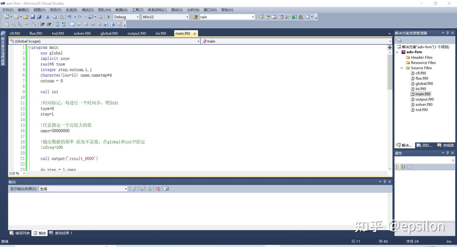Click the Save All icon

39,17
